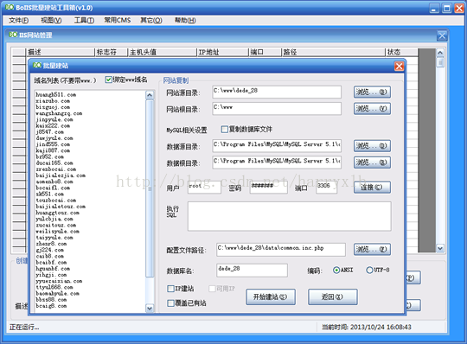Click the 连接(C) button
This screenshot has height=344, width=467.
pos(372,188)
